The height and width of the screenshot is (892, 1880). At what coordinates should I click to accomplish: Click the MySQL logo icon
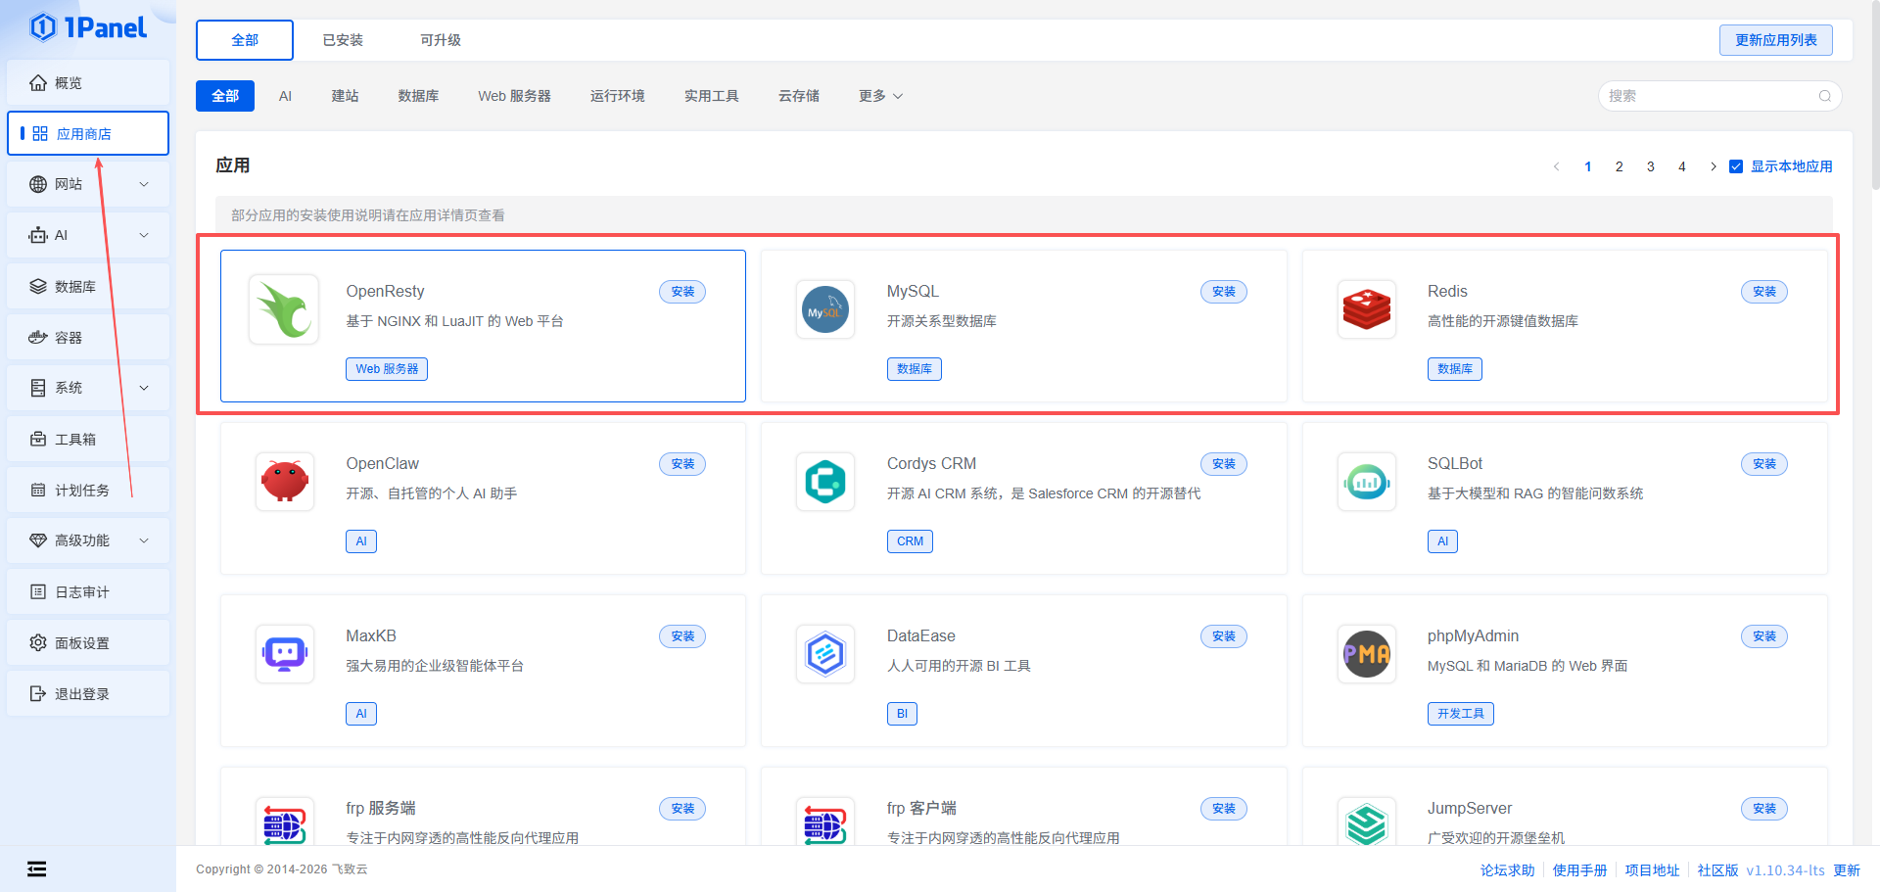click(824, 309)
